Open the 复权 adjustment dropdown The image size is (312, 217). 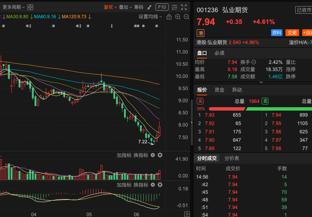pyautogui.click(x=110, y=7)
